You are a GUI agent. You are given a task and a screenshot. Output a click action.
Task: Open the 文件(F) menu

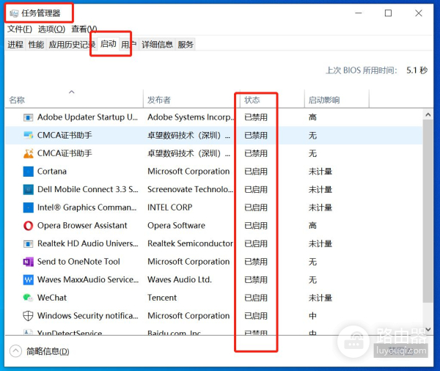pos(20,29)
